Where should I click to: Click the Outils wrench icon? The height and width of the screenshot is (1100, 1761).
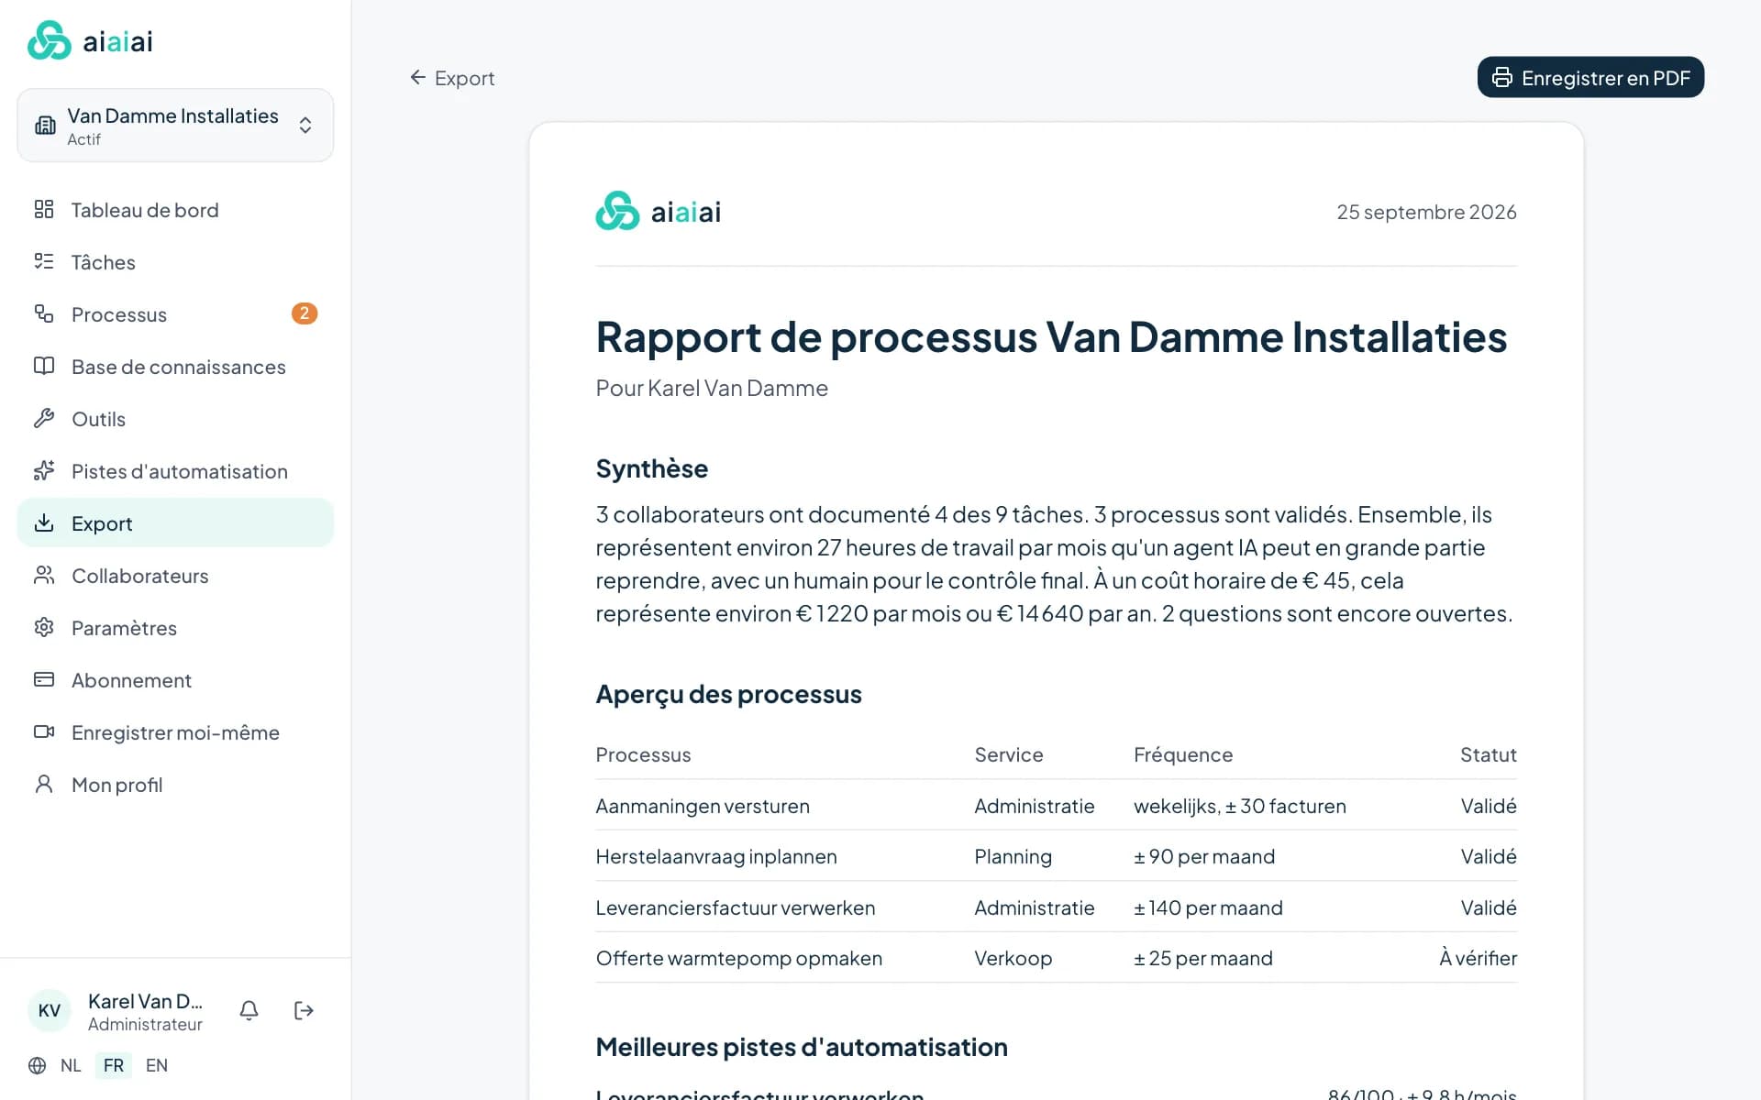(x=44, y=419)
